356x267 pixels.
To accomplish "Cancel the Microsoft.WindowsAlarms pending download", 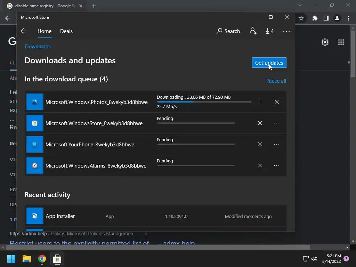I will pos(260,165).
